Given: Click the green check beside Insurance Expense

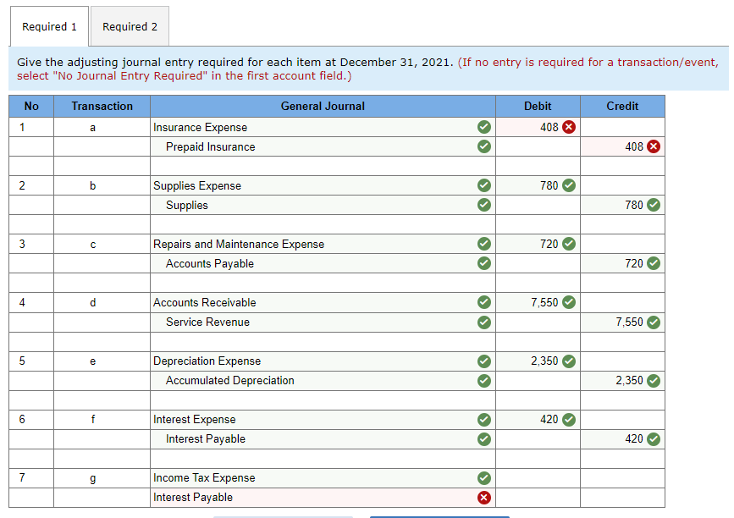Looking at the screenshot, I should pyautogui.click(x=484, y=127).
